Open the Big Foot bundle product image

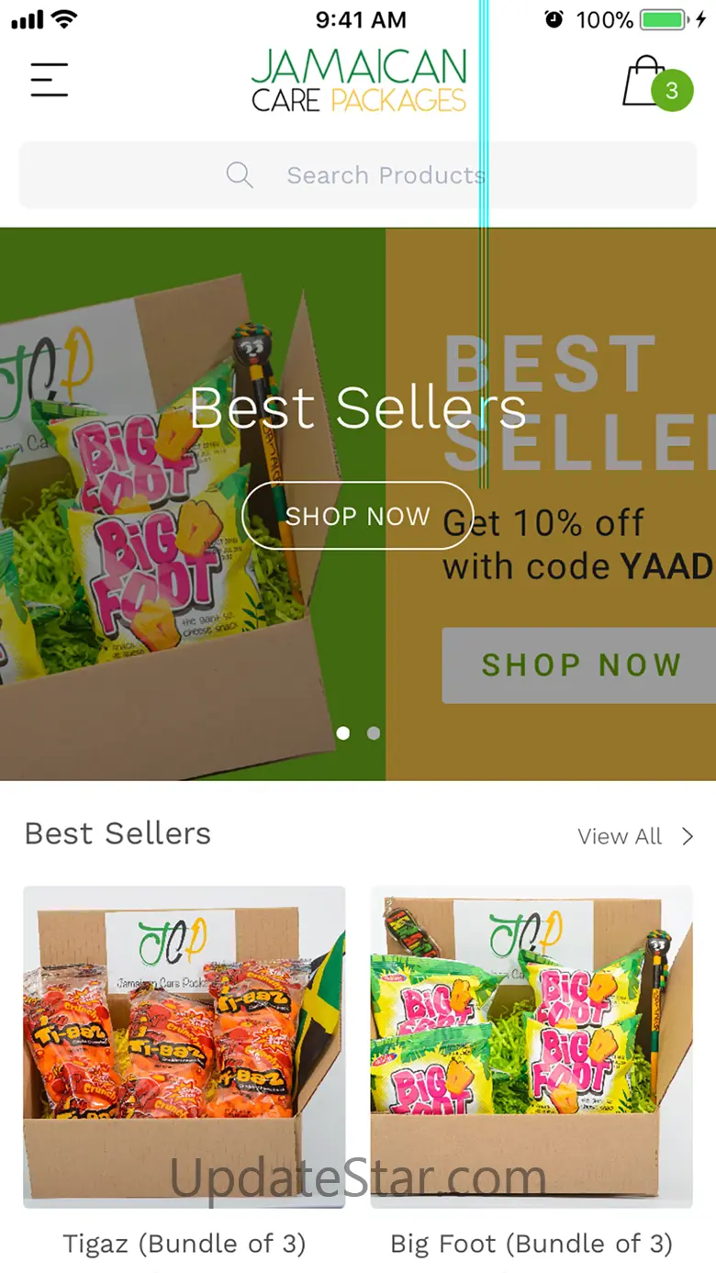tap(531, 1046)
